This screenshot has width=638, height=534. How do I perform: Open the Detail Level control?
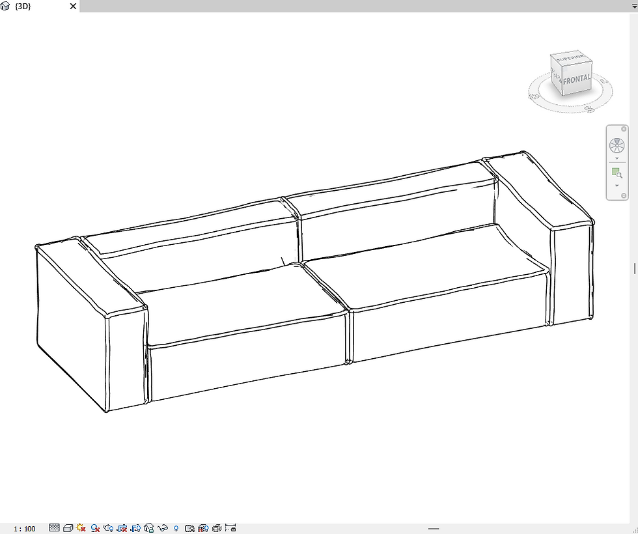coord(54,528)
